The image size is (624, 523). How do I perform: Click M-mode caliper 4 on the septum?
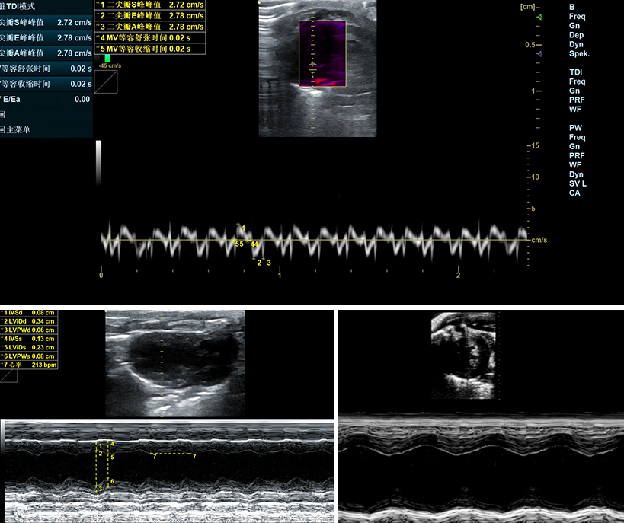point(112,444)
